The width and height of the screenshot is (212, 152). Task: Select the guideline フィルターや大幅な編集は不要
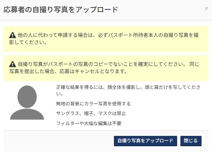89,123
